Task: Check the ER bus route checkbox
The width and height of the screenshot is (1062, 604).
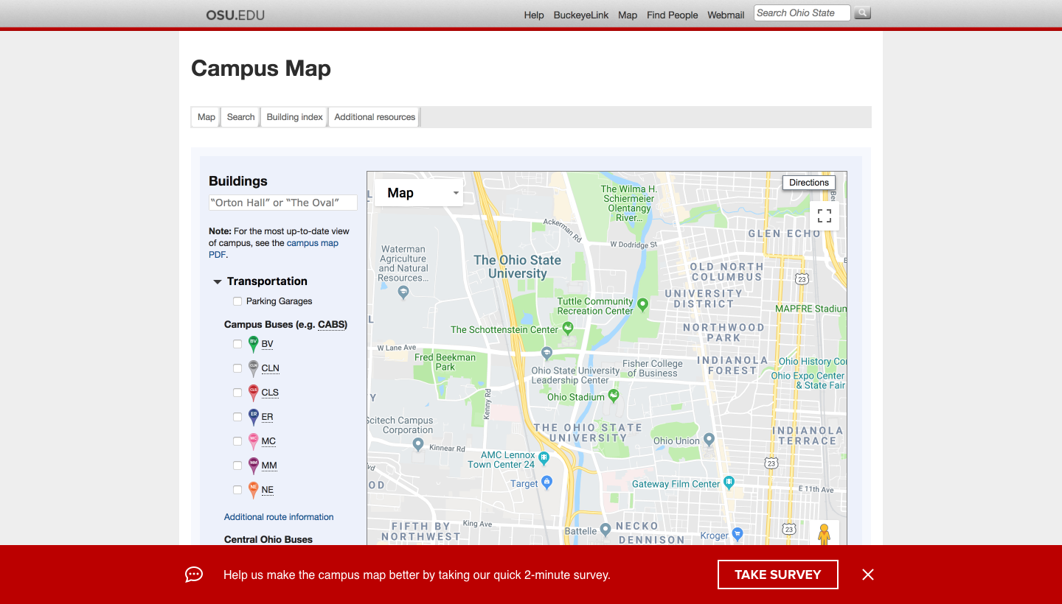Action: click(x=237, y=417)
